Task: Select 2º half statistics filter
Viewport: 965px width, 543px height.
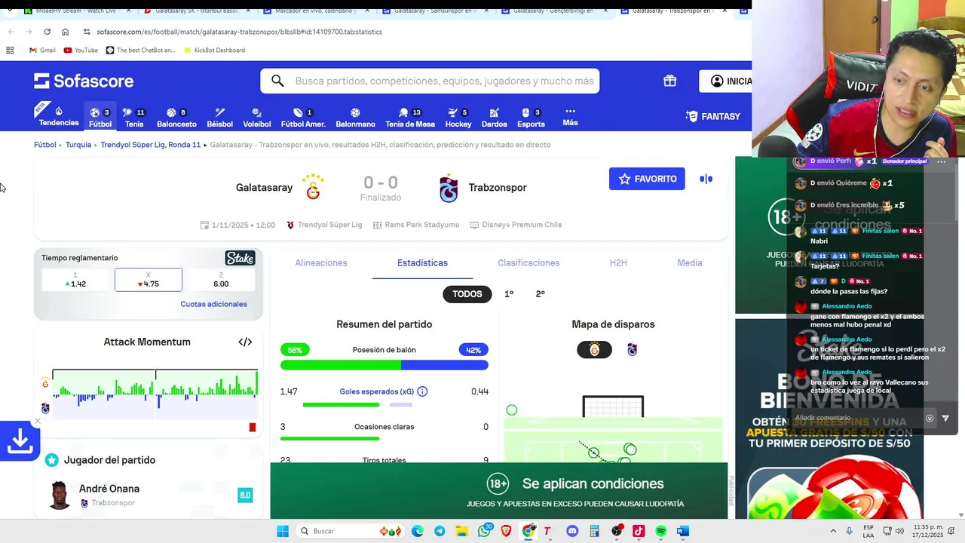Action: coord(540,294)
